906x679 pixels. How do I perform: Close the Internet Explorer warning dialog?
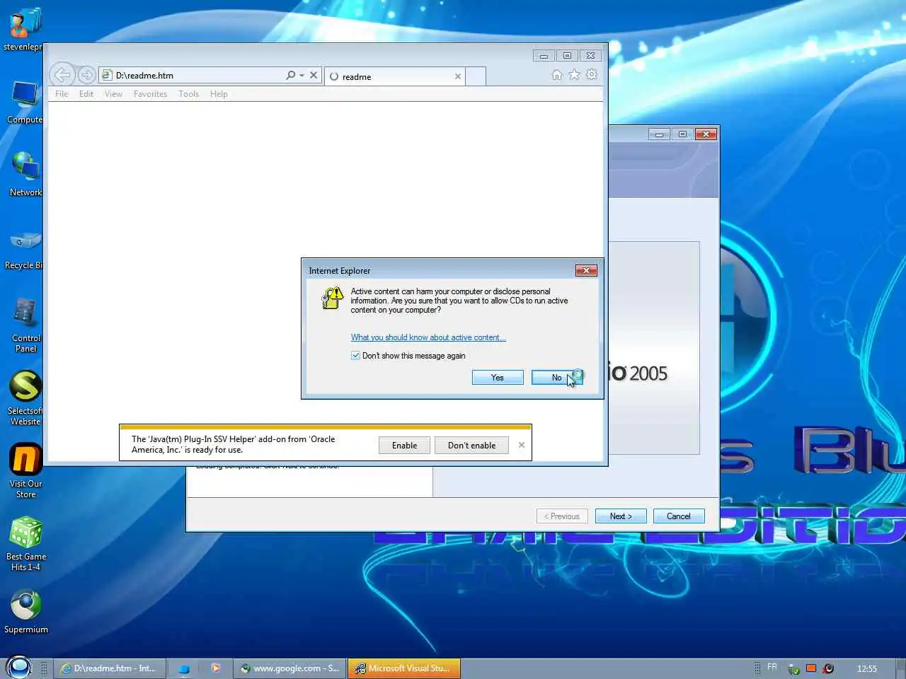pyautogui.click(x=586, y=270)
